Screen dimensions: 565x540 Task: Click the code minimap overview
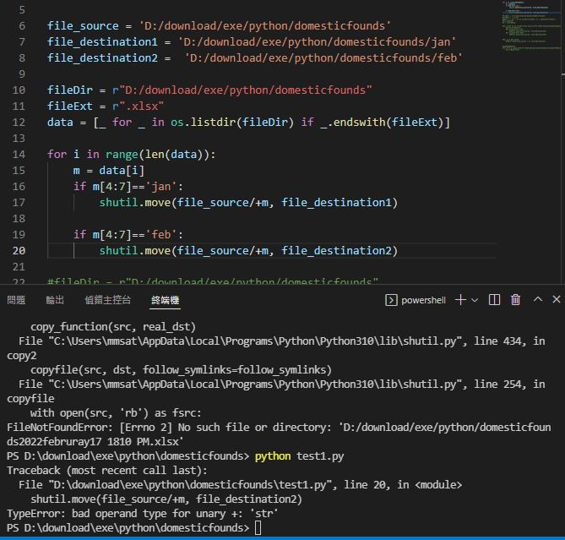530,26
